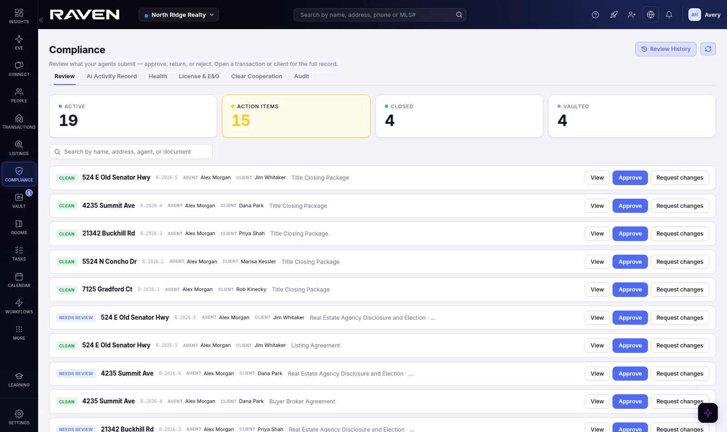Click the refresh icon beside Review History
The height and width of the screenshot is (432, 727).
[x=708, y=49]
